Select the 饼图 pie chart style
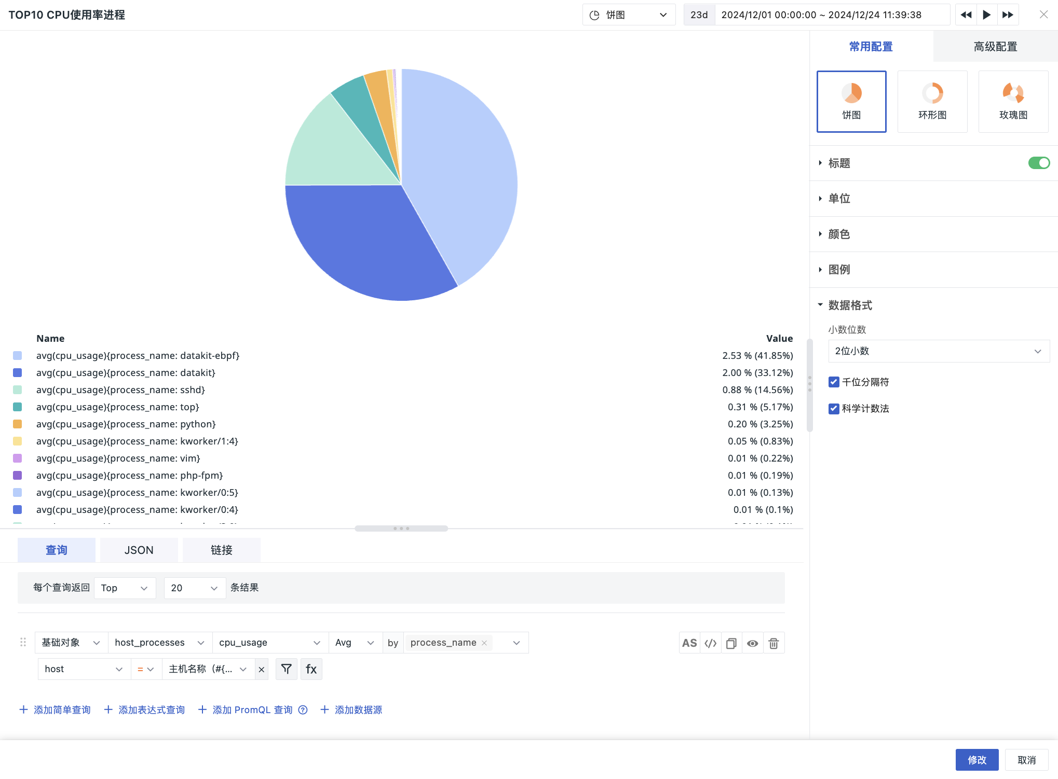Viewport: 1058px width, 779px height. pos(851,102)
